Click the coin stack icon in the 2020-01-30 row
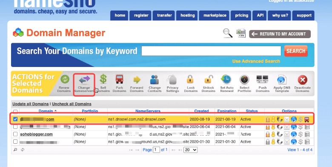Screen dimensions: 332x167 (x=307, y=142)
